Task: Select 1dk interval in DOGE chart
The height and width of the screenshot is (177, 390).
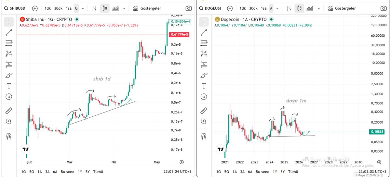Action: click(x=243, y=8)
